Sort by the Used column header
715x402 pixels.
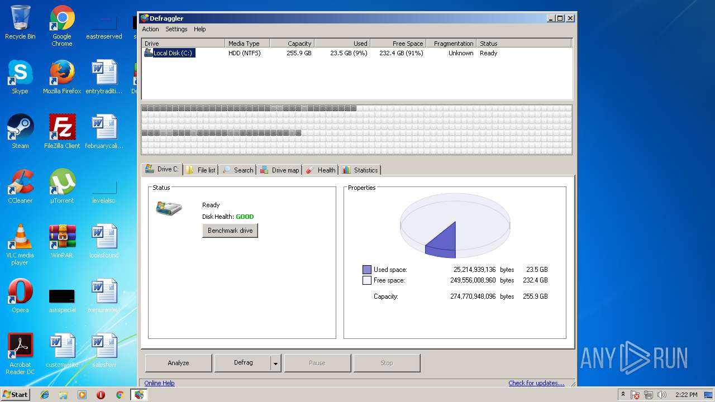(x=342, y=43)
